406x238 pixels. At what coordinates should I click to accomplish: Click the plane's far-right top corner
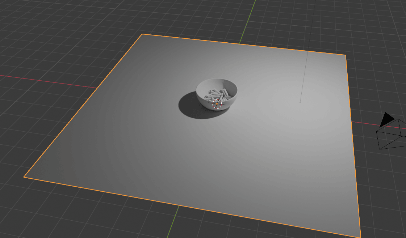click(x=345, y=55)
